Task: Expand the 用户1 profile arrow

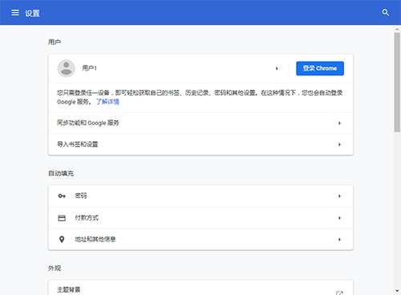Action: tap(277, 68)
